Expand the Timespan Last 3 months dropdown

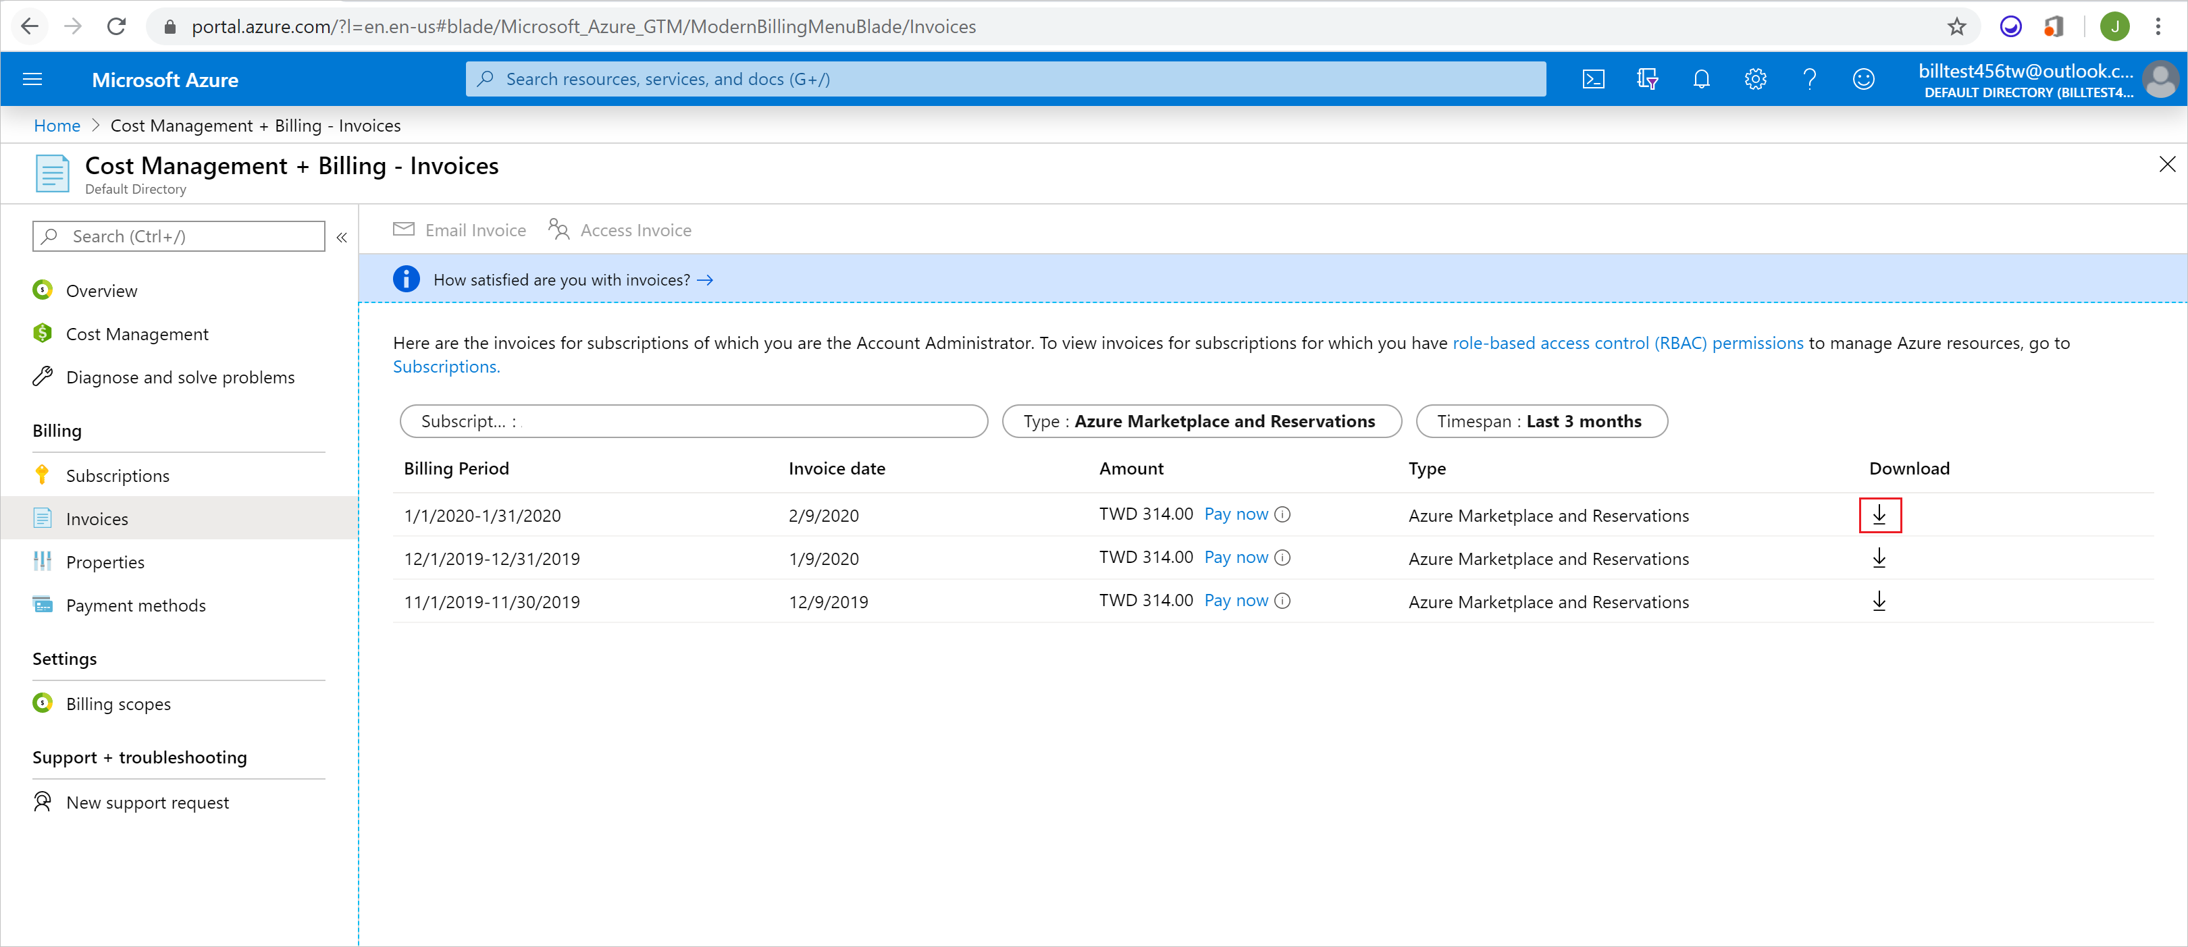[1542, 420]
